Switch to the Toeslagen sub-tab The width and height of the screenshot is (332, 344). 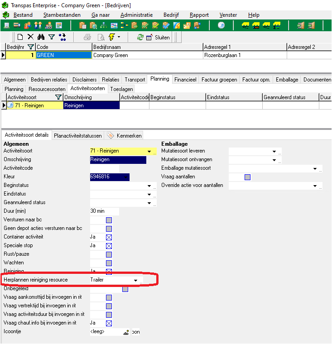[x=122, y=89]
